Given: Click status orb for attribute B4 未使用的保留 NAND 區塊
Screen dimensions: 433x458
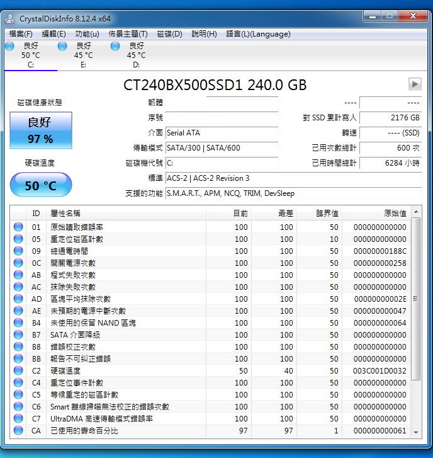Looking at the screenshot, I should click(x=18, y=323).
